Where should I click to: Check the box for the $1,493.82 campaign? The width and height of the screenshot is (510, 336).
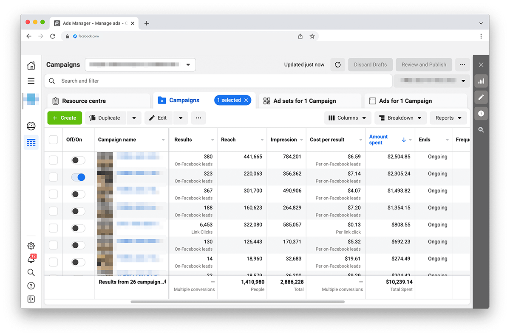53,194
